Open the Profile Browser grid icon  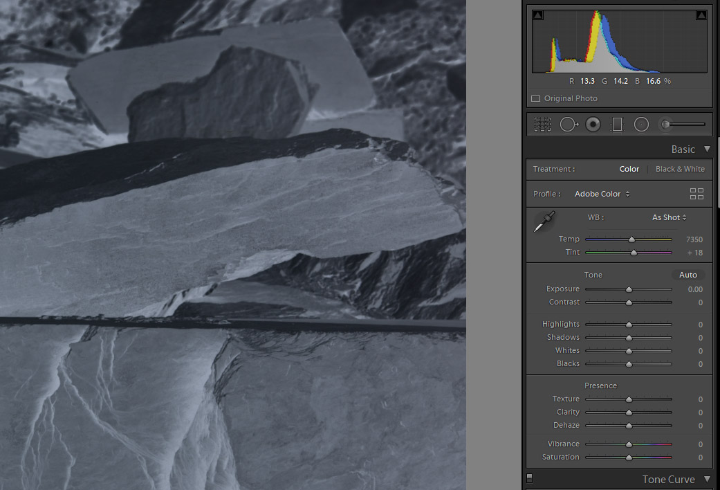pyautogui.click(x=696, y=194)
